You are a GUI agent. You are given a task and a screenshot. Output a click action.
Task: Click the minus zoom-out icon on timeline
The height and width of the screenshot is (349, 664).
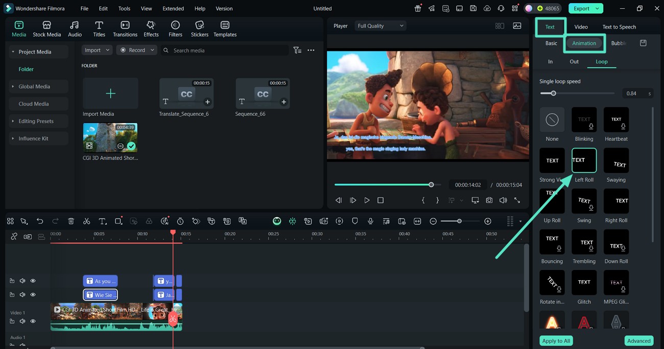click(433, 221)
